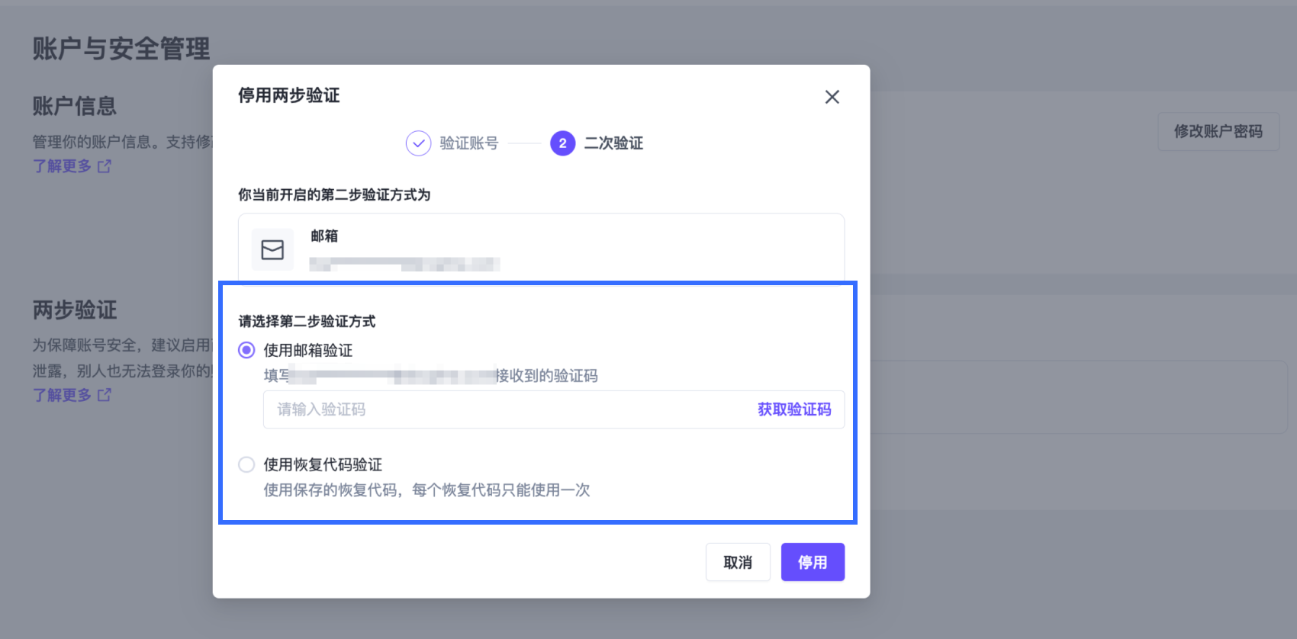1297x639 pixels.
Task: Click the recovery code description text
Action: (426, 490)
